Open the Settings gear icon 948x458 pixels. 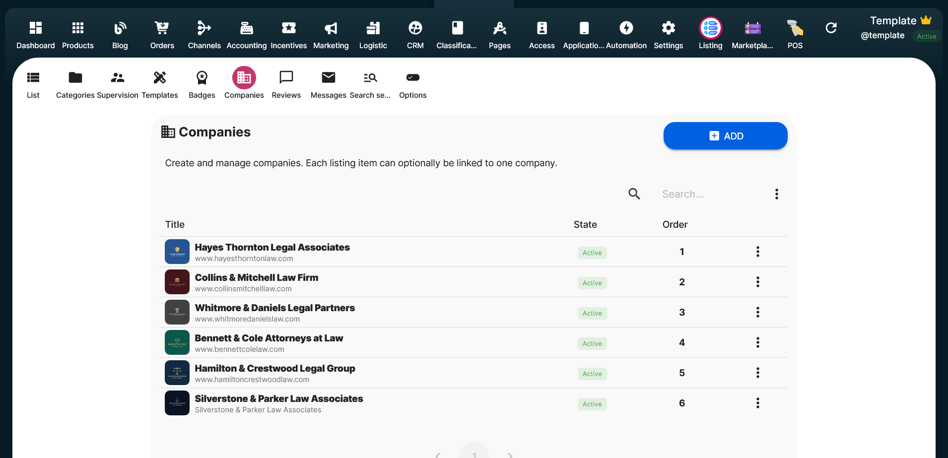click(x=669, y=28)
